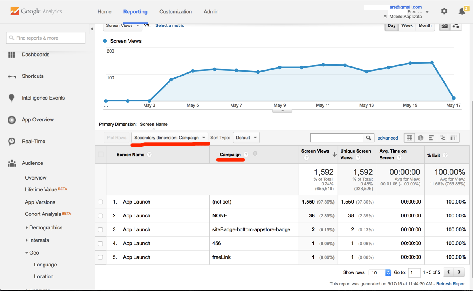Open the Secondary dimension: Campaign dropdown

coord(170,138)
